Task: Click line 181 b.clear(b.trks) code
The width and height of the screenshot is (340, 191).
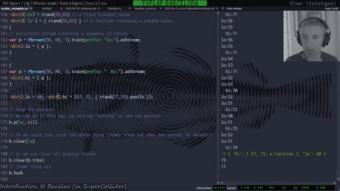Action: [27, 160]
